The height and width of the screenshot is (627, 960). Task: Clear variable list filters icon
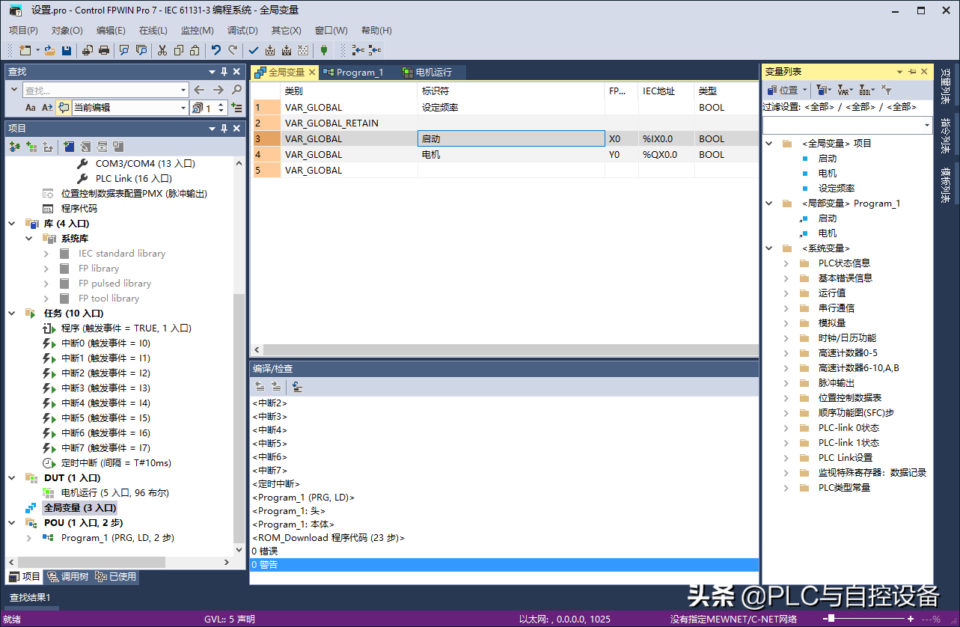[887, 90]
